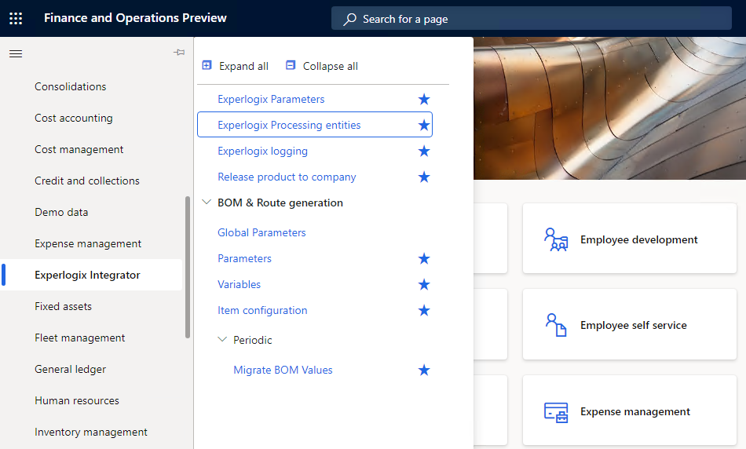Toggle favorite star for Migrate BOM Values
746x449 pixels.
tap(424, 370)
